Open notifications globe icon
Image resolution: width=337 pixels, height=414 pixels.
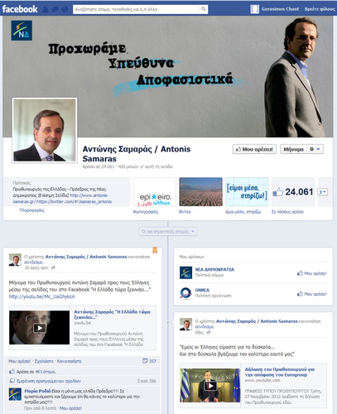click(x=65, y=9)
